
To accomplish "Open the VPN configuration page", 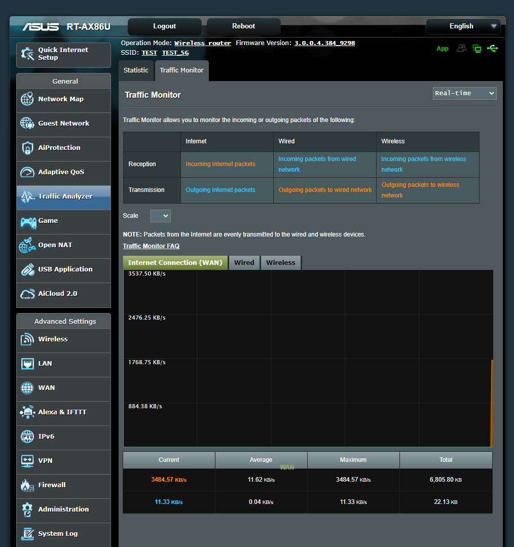I will click(x=45, y=461).
